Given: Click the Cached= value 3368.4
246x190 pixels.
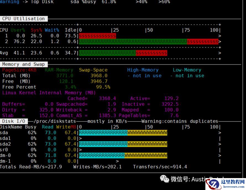Looking at the screenshot, I should (108, 99).
